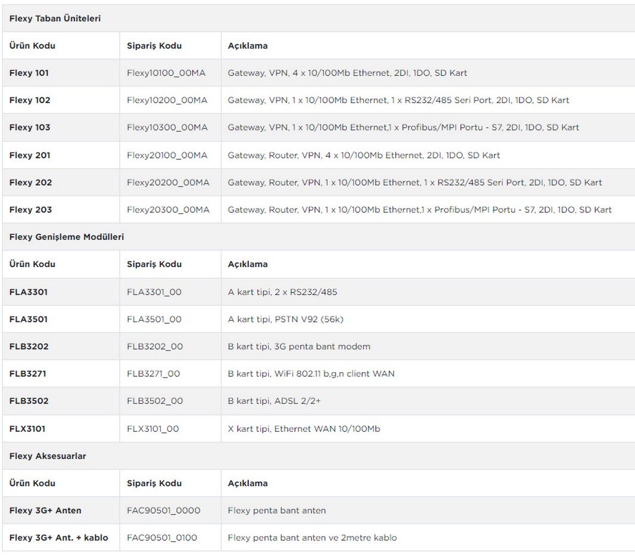Click order code 'FLA3301_00'
Viewport: 635px width, 560px height.
point(154,292)
